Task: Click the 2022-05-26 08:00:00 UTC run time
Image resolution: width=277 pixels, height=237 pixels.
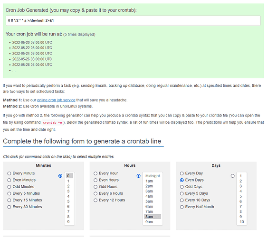Action: click(x=32, y=59)
